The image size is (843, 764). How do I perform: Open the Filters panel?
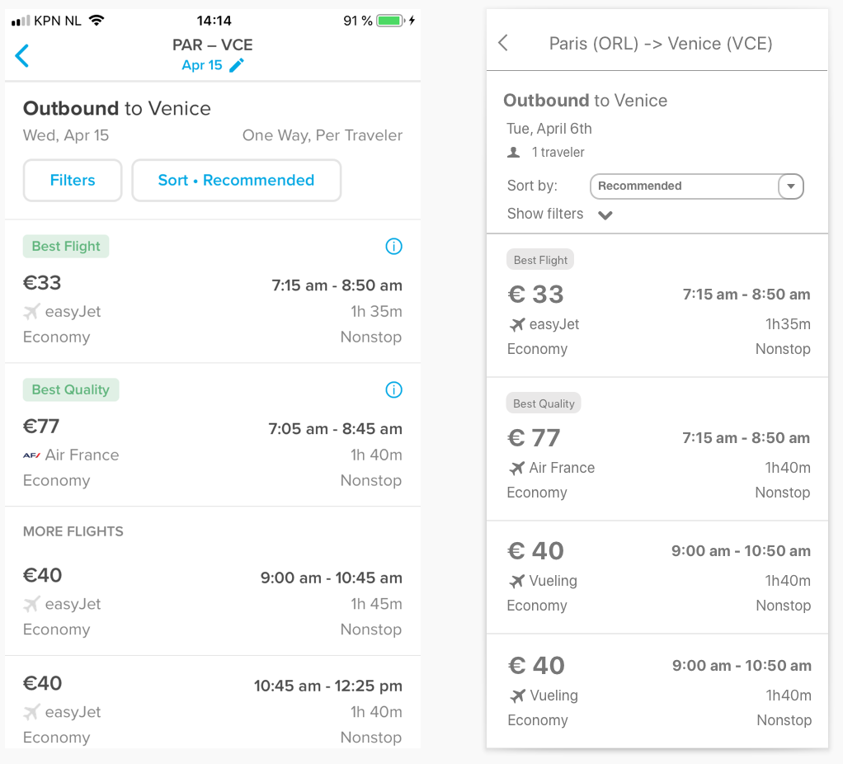pyautogui.click(x=72, y=180)
